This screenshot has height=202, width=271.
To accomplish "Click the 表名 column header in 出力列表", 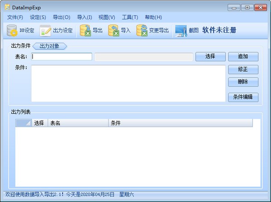I will (x=78, y=123).
